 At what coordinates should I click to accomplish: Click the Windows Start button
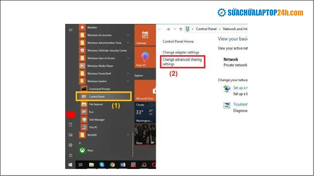point(70,165)
